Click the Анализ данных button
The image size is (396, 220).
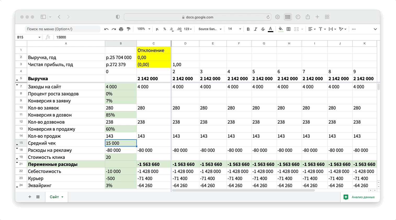click(360, 197)
